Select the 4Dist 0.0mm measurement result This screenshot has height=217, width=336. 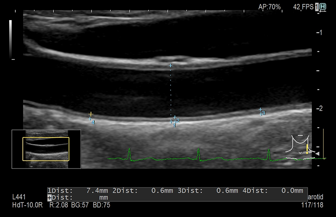tap(273, 191)
